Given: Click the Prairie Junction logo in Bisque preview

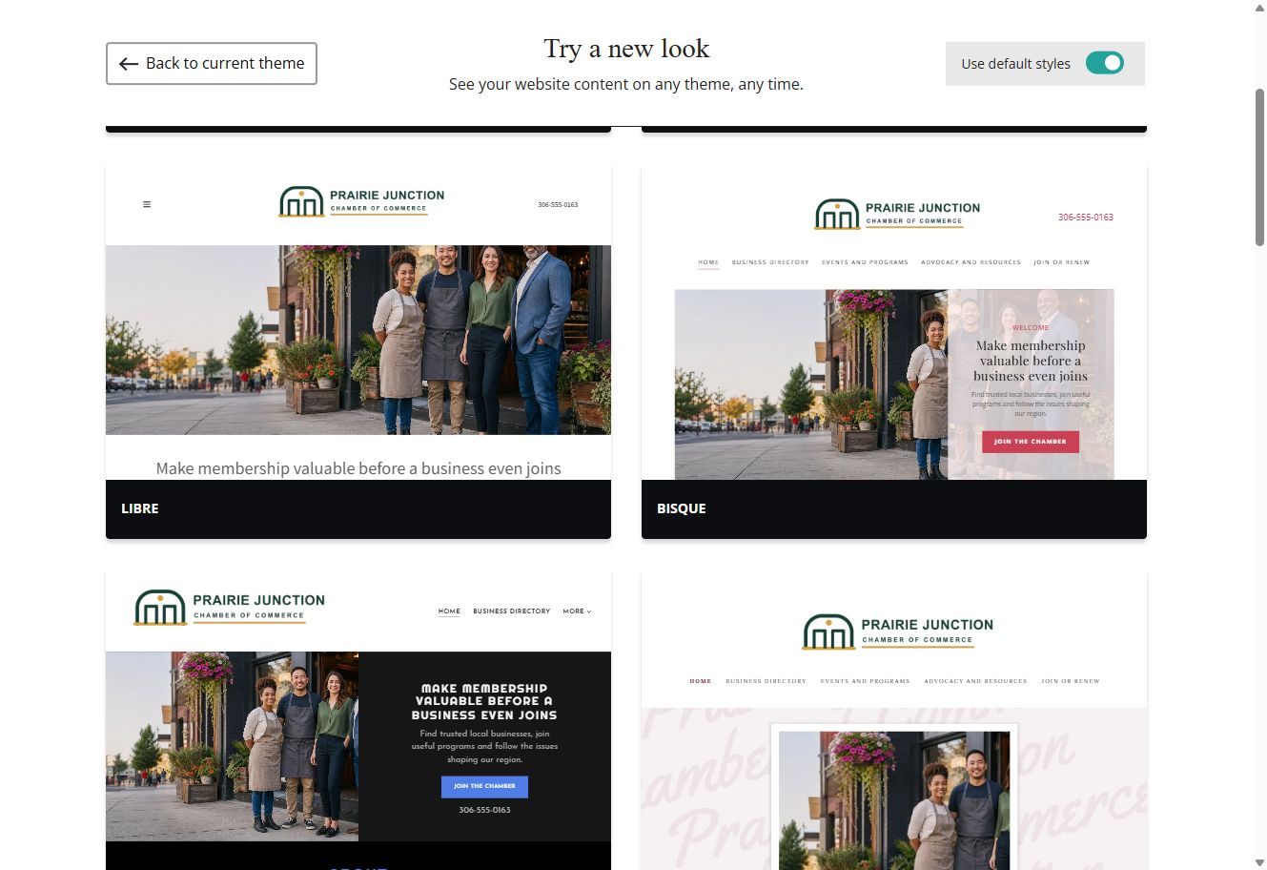Looking at the screenshot, I should point(897,214).
